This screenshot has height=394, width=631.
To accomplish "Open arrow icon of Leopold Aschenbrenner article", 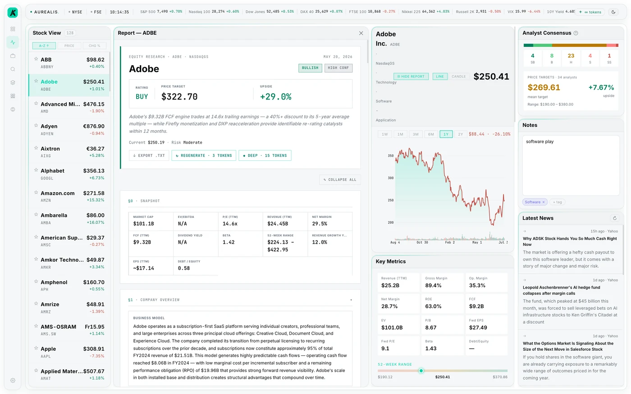I will click(x=525, y=280).
